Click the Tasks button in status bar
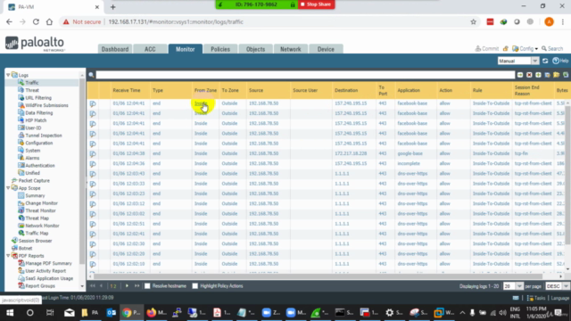The height and width of the screenshot is (321, 571). tap(536, 298)
